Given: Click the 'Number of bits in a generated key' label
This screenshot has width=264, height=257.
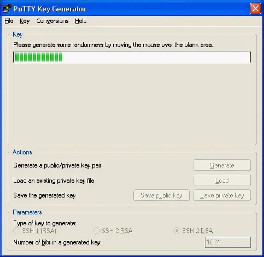Looking at the screenshot, I should tap(57, 242).
